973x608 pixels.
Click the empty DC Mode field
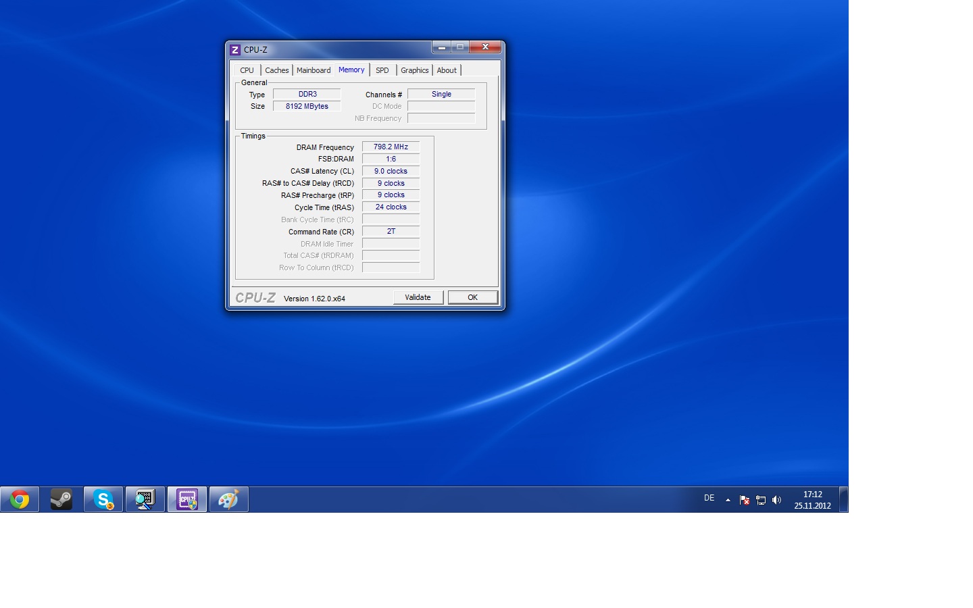(x=441, y=106)
